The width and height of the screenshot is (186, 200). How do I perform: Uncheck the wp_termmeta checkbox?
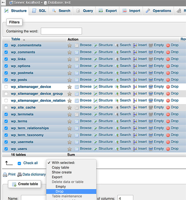click(6, 114)
